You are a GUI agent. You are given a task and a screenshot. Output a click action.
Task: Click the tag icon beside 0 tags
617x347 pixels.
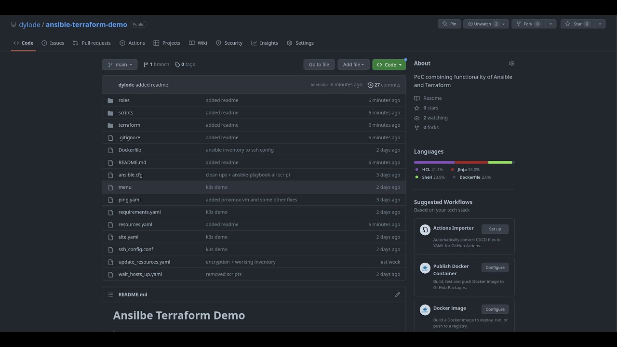pyautogui.click(x=177, y=65)
